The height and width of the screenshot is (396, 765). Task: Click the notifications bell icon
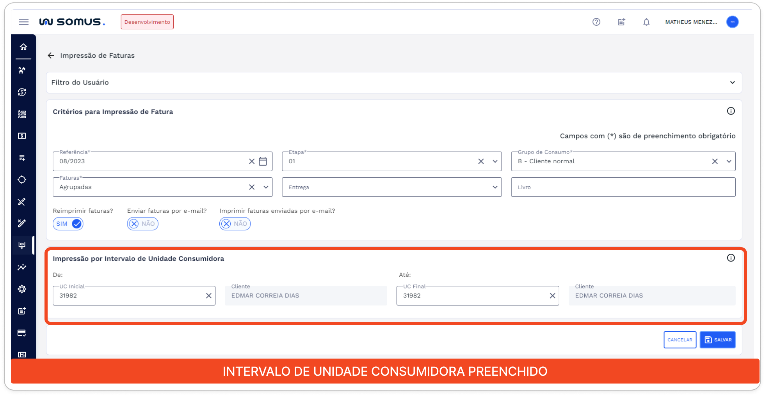pyautogui.click(x=646, y=22)
